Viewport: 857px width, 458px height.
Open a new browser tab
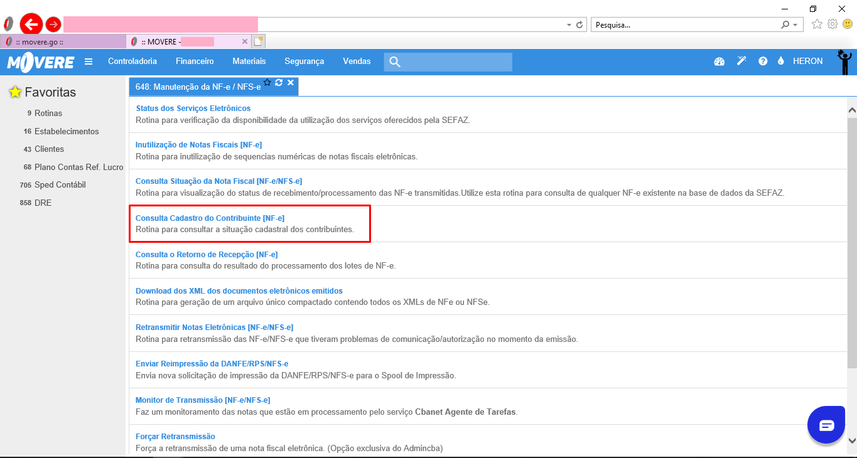pyautogui.click(x=259, y=41)
